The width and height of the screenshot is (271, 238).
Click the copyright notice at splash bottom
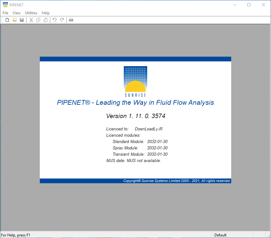point(176,181)
